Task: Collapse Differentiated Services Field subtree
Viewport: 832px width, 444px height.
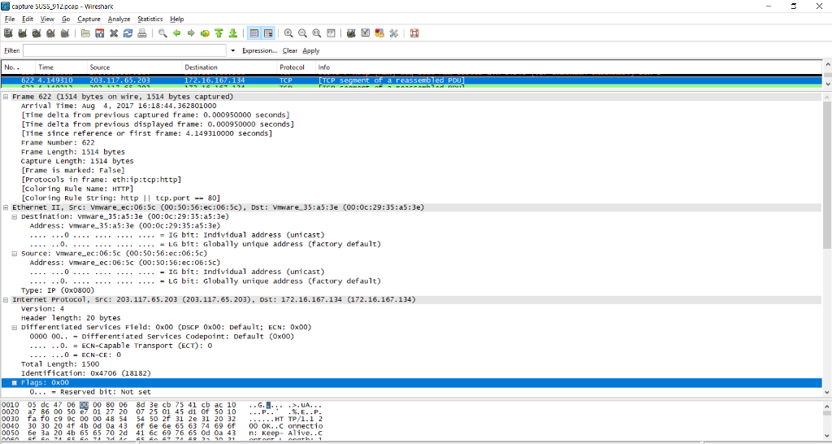Action: [15, 328]
